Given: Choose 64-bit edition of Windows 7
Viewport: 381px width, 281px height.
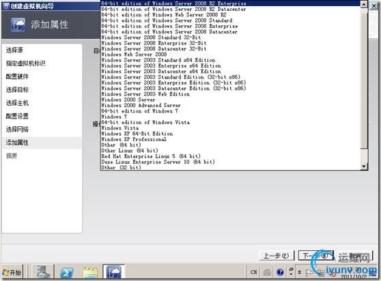Looking at the screenshot, I should [230, 111].
